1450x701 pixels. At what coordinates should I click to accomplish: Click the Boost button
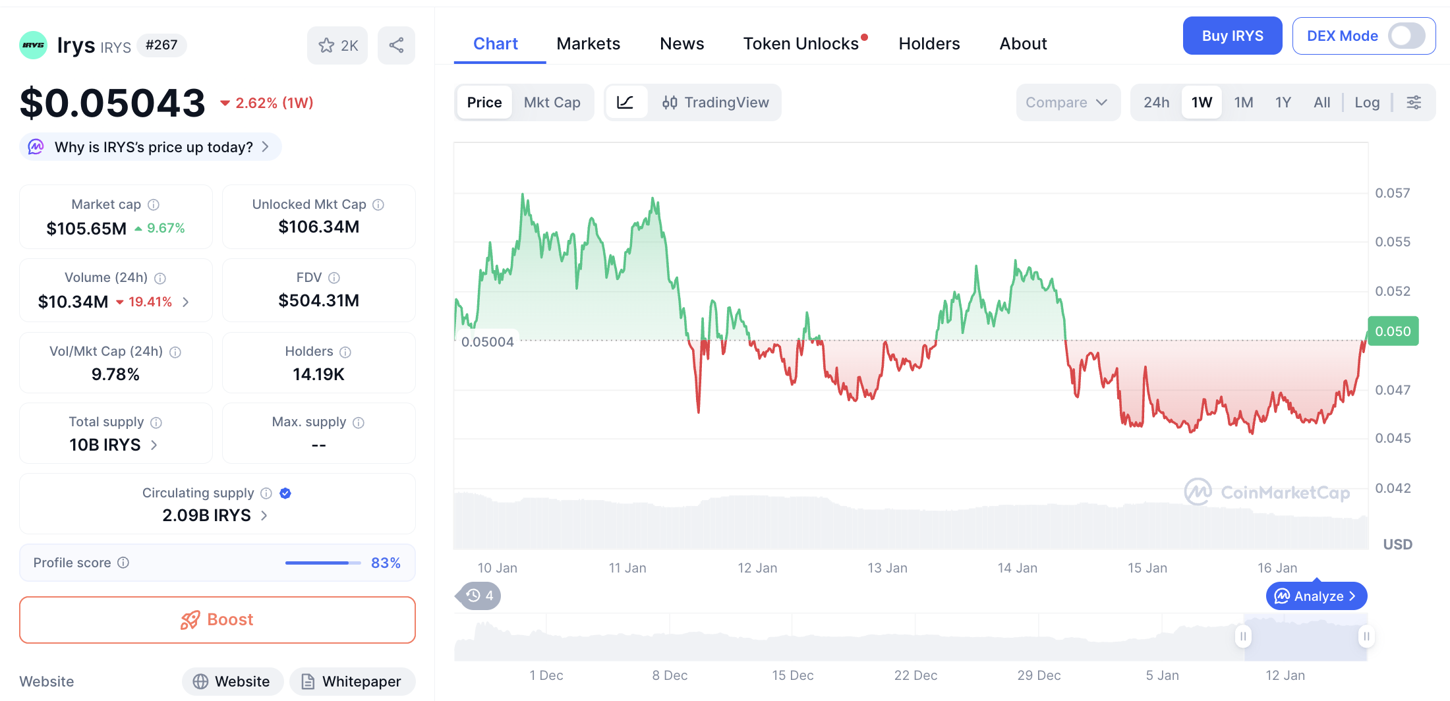(217, 619)
